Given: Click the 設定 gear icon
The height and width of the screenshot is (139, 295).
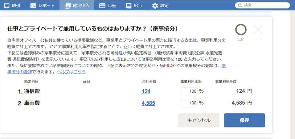Looking at the screenshot, I should point(155,5).
